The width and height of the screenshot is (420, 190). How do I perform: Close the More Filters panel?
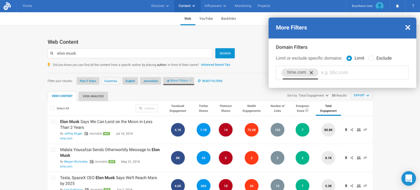[407, 27]
